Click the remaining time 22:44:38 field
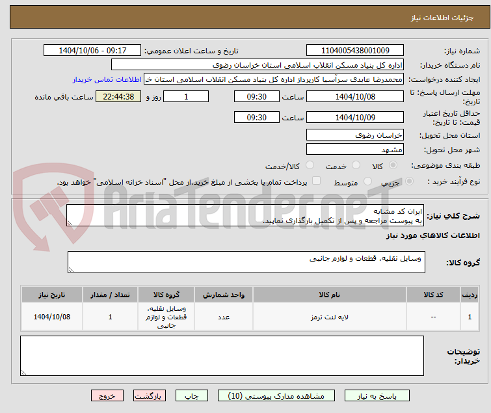 [x=118, y=96]
